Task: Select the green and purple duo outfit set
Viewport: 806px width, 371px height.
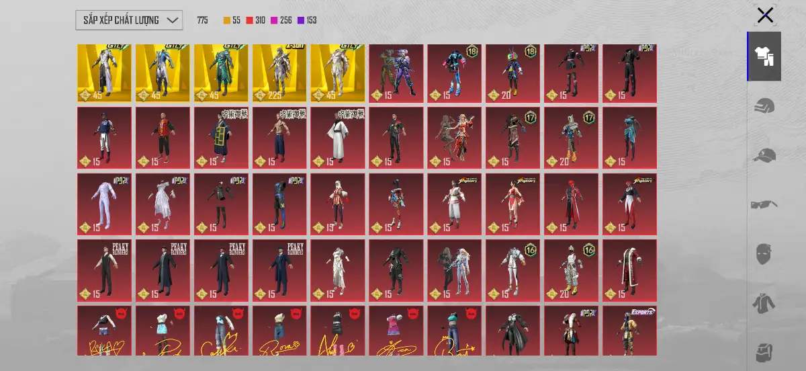Action: 396,73
